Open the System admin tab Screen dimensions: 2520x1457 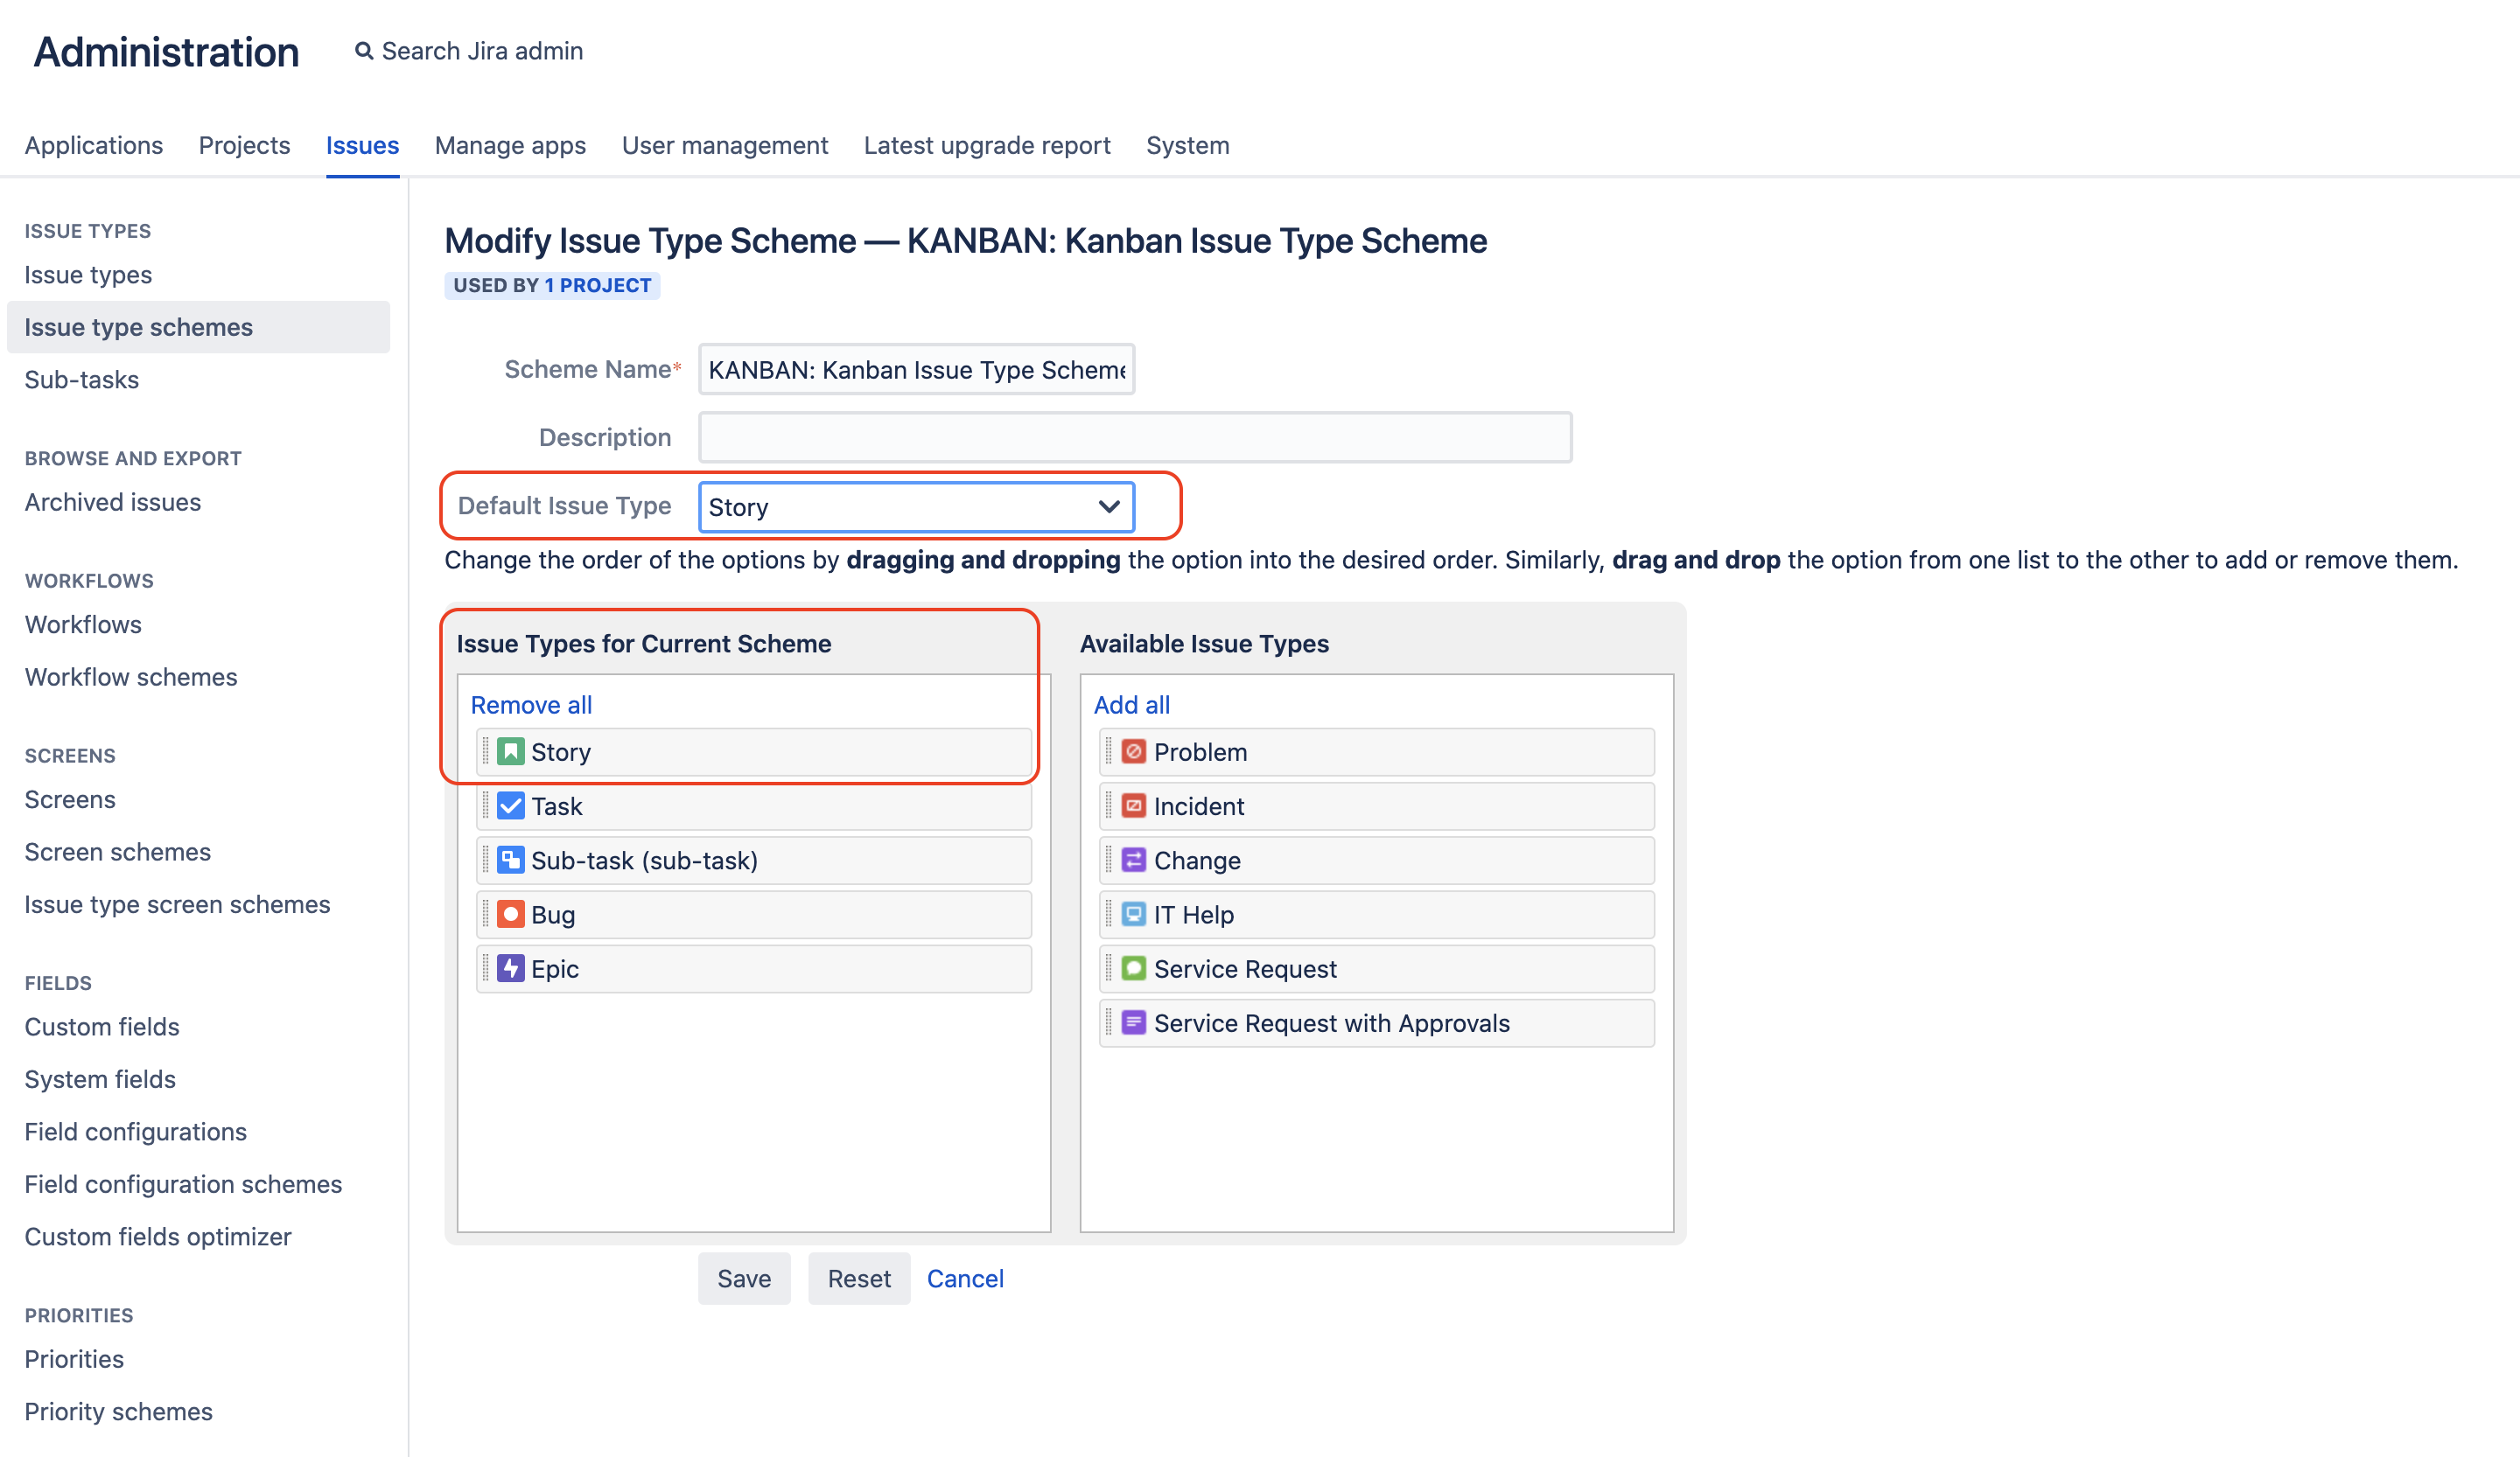tap(1187, 145)
